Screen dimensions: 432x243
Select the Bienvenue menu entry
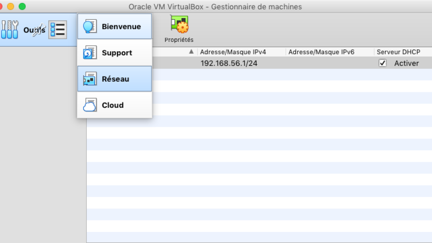tap(115, 26)
